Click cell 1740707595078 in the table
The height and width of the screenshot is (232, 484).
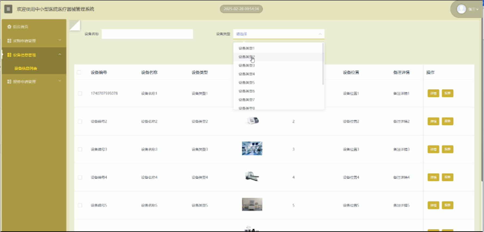click(104, 94)
